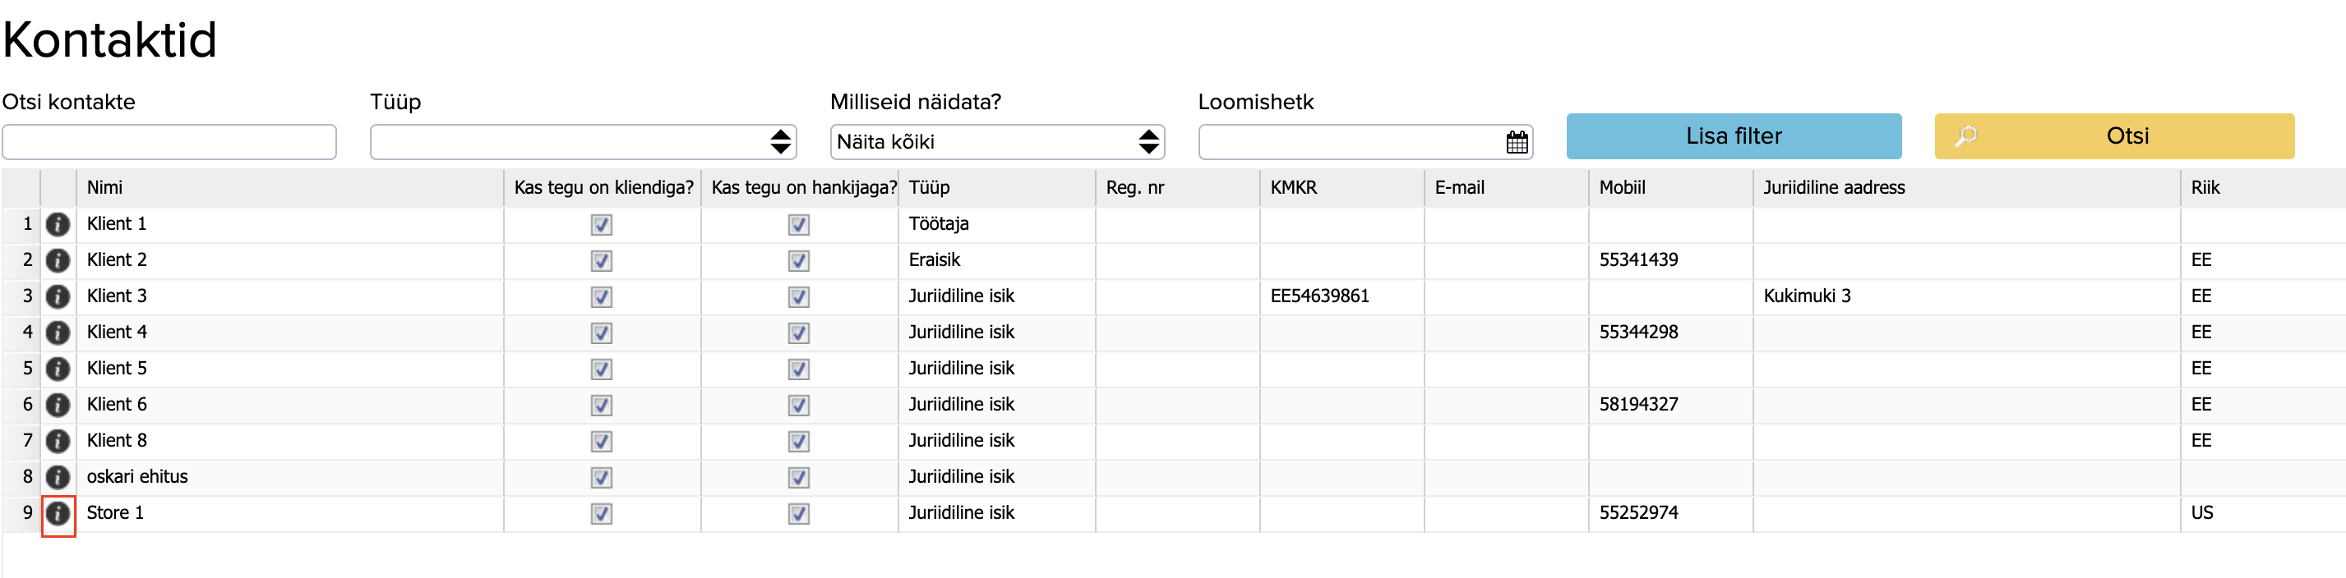Click the Store 1 info icon
This screenshot has height=578, width=2346.
[58, 513]
